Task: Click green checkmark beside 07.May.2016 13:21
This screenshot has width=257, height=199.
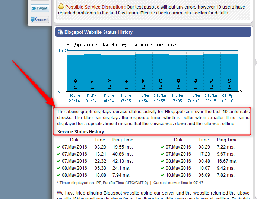Action: pos(58,154)
